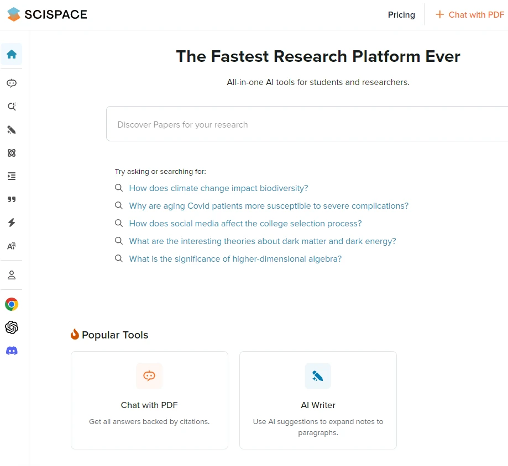Open the AI detector sidebar icon
Screen dimensions: 508x466
(x=12, y=246)
